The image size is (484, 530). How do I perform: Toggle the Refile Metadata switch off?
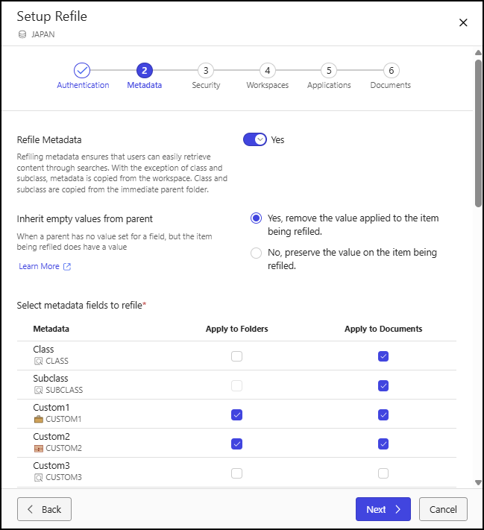(x=255, y=139)
